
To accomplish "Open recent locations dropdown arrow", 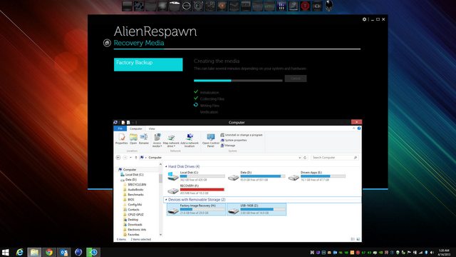I will (x=130, y=158).
